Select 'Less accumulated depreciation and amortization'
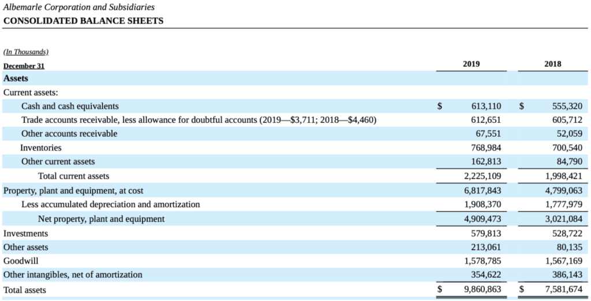This screenshot has width=591, height=301. (110, 205)
